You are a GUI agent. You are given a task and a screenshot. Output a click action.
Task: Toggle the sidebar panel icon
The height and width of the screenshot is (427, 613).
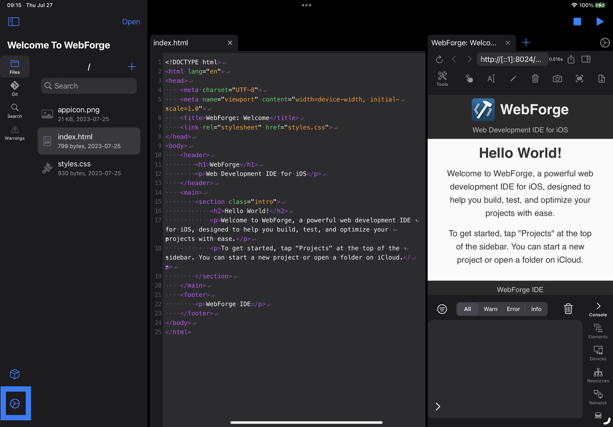tap(14, 22)
